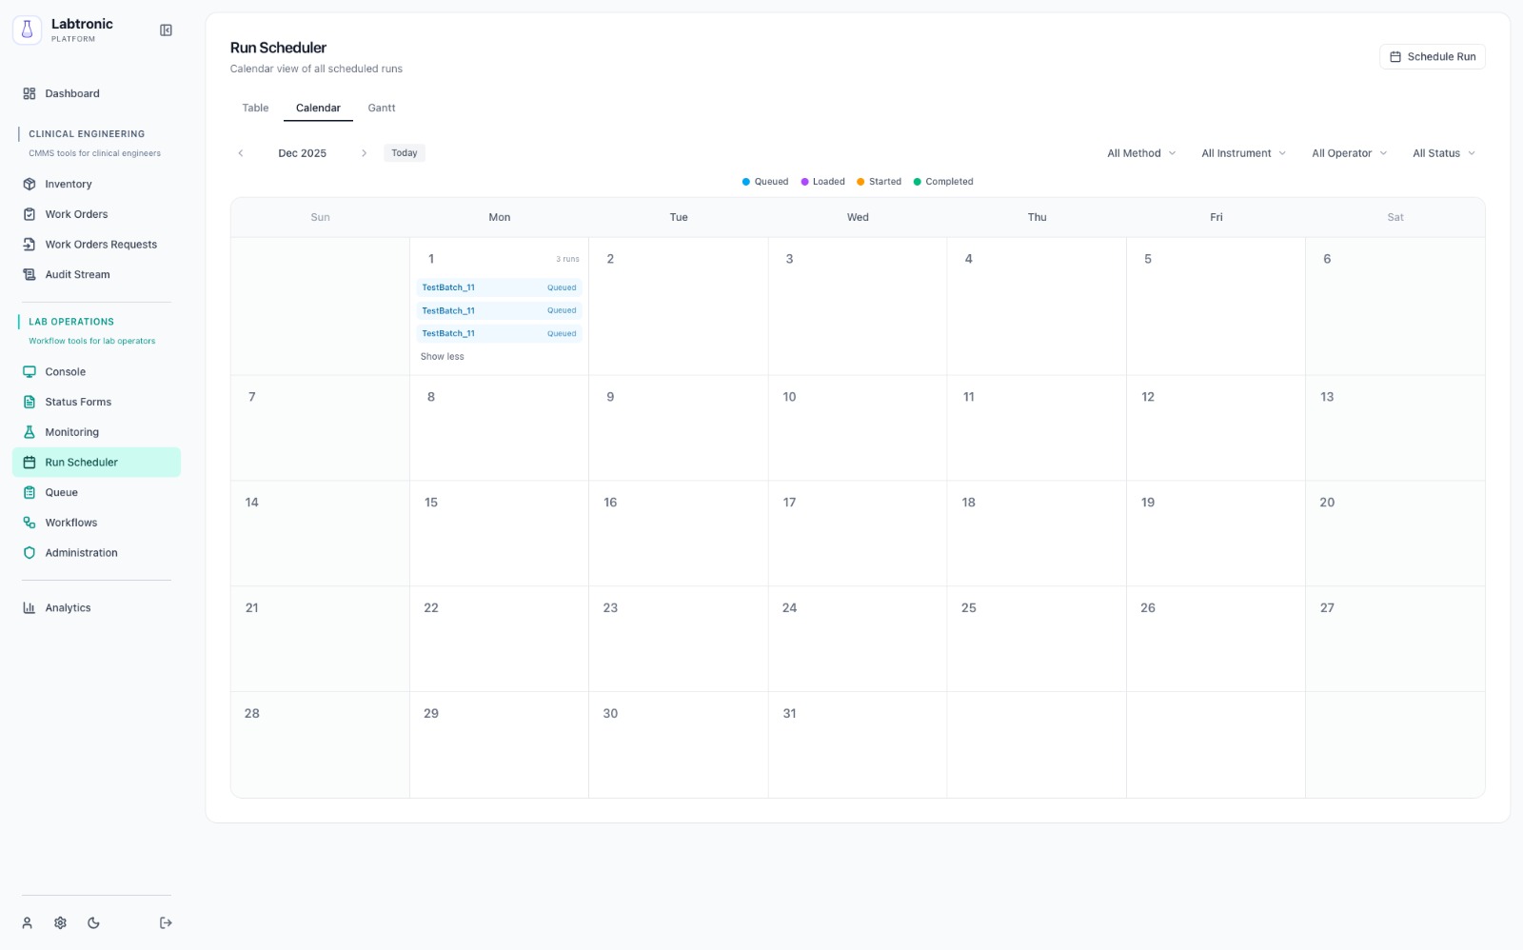Switch to the Table view tab
Image resolution: width=1523 pixels, height=950 pixels.
(254, 108)
